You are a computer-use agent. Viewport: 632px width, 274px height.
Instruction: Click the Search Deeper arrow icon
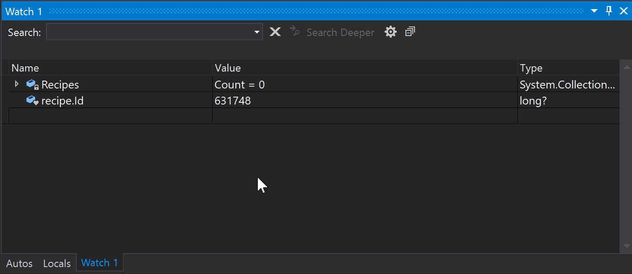[x=295, y=31]
